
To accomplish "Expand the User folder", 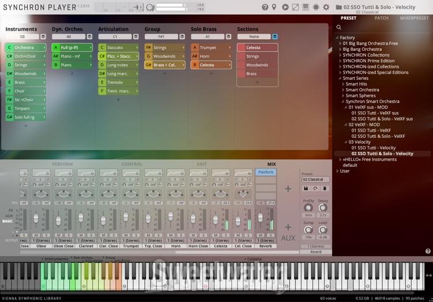I will [x=338, y=171].
